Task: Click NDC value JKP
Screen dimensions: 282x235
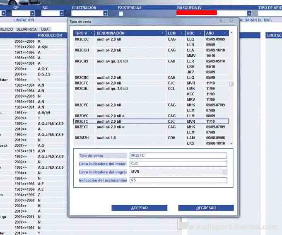Action: 190,72
